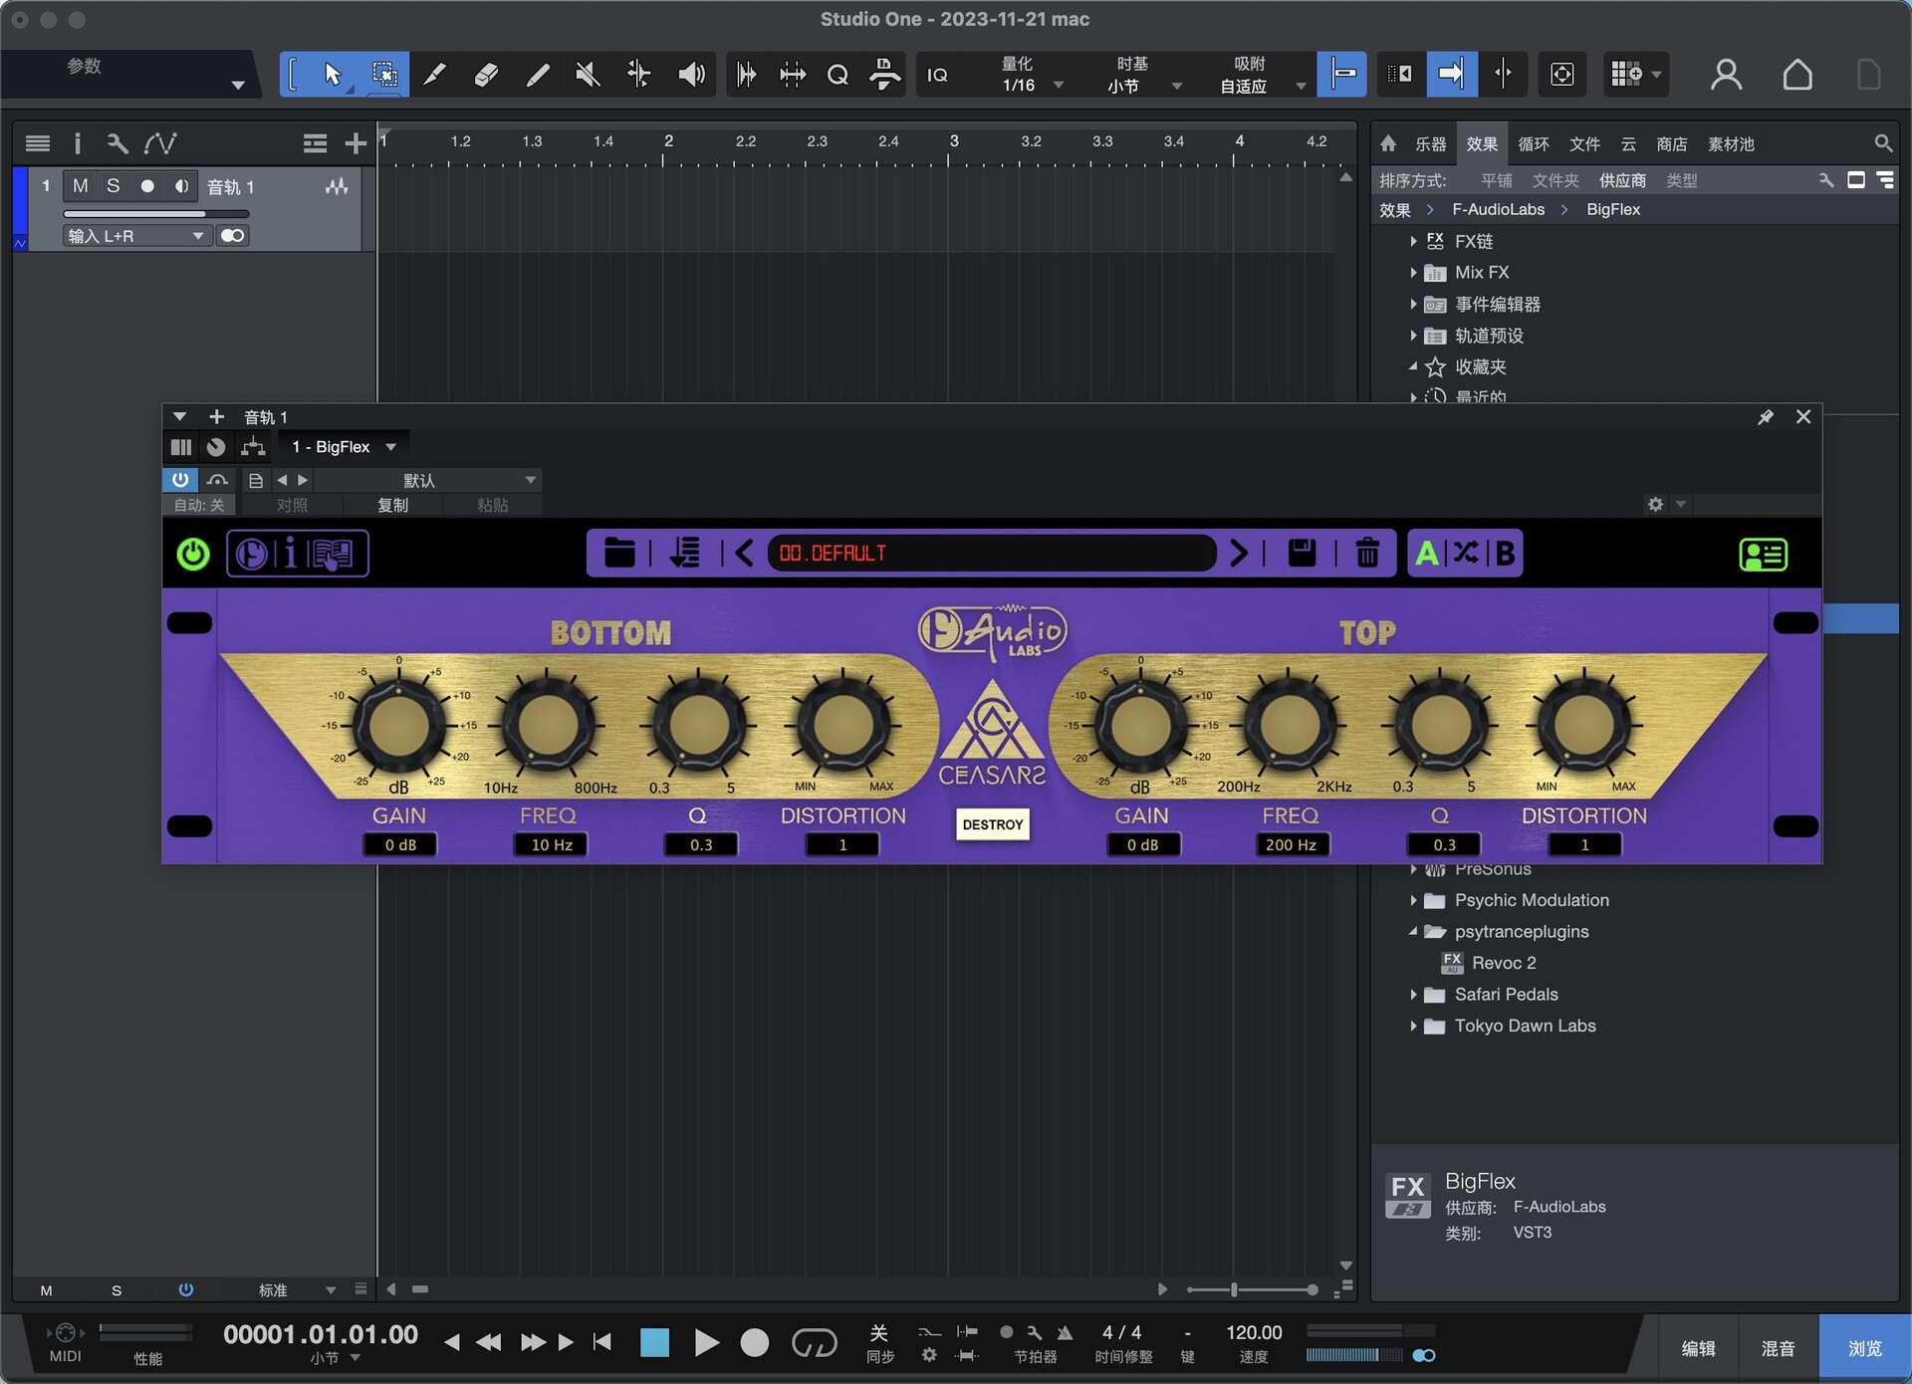Expand the Psychic Modulation folder
This screenshot has height=1384, width=1912.
tap(1412, 901)
